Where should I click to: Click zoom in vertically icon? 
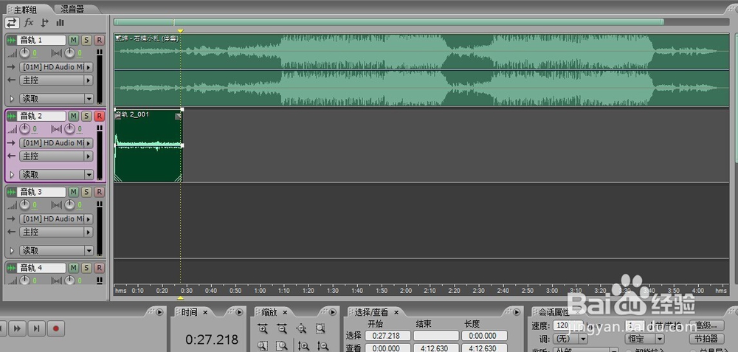coord(303,346)
